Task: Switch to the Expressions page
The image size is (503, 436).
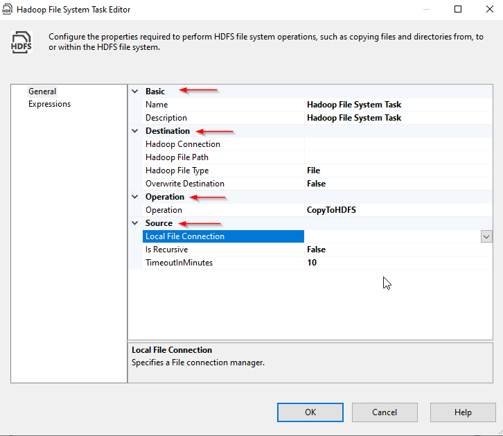Action: (x=49, y=104)
